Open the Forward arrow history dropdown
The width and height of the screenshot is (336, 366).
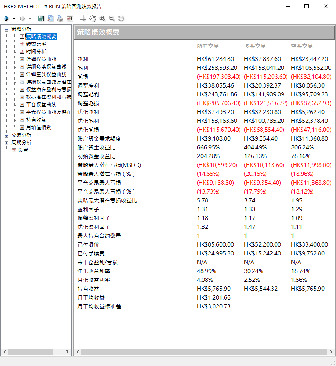30,19
